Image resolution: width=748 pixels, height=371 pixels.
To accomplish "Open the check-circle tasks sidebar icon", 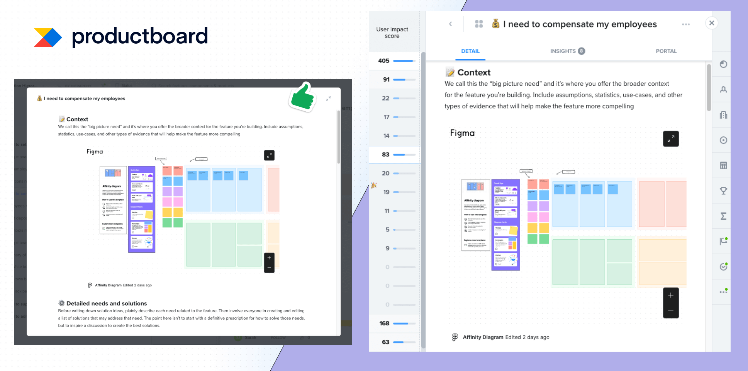I will tap(723, 267).
